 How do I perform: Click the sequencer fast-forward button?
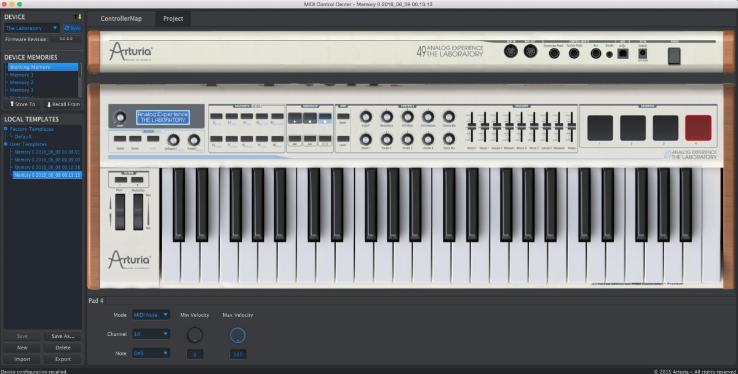pyautogui.click(x=310, y=140)
